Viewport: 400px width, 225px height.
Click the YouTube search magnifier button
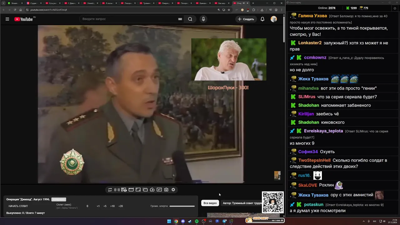click(190, 19)
